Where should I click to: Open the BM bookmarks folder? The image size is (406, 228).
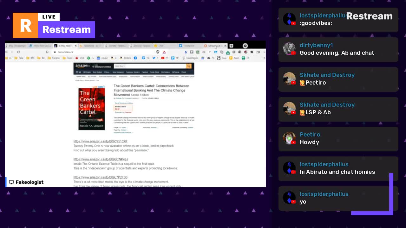click(x=30, y=58)
